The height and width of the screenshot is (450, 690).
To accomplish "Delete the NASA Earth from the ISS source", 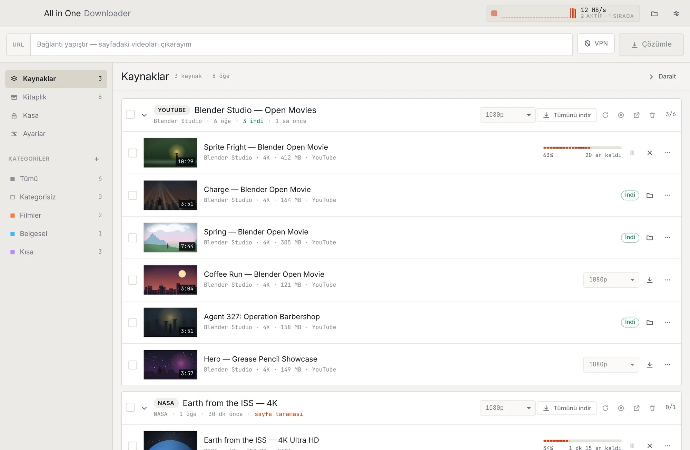I will tap(652, 408).
